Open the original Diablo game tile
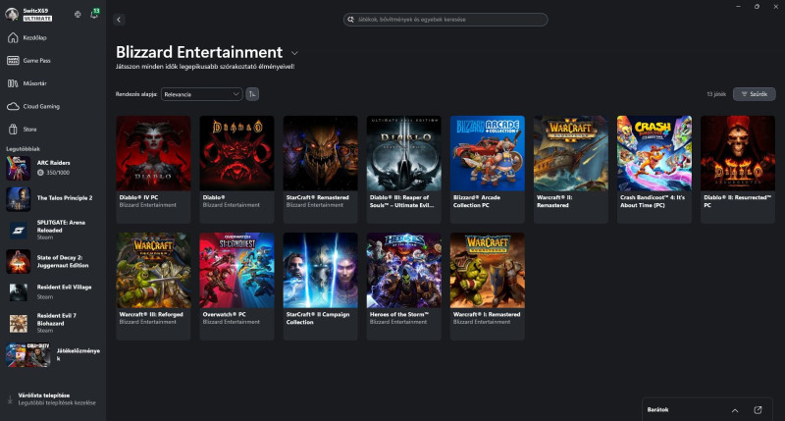The image size is (785, 421). pos(236,169)
